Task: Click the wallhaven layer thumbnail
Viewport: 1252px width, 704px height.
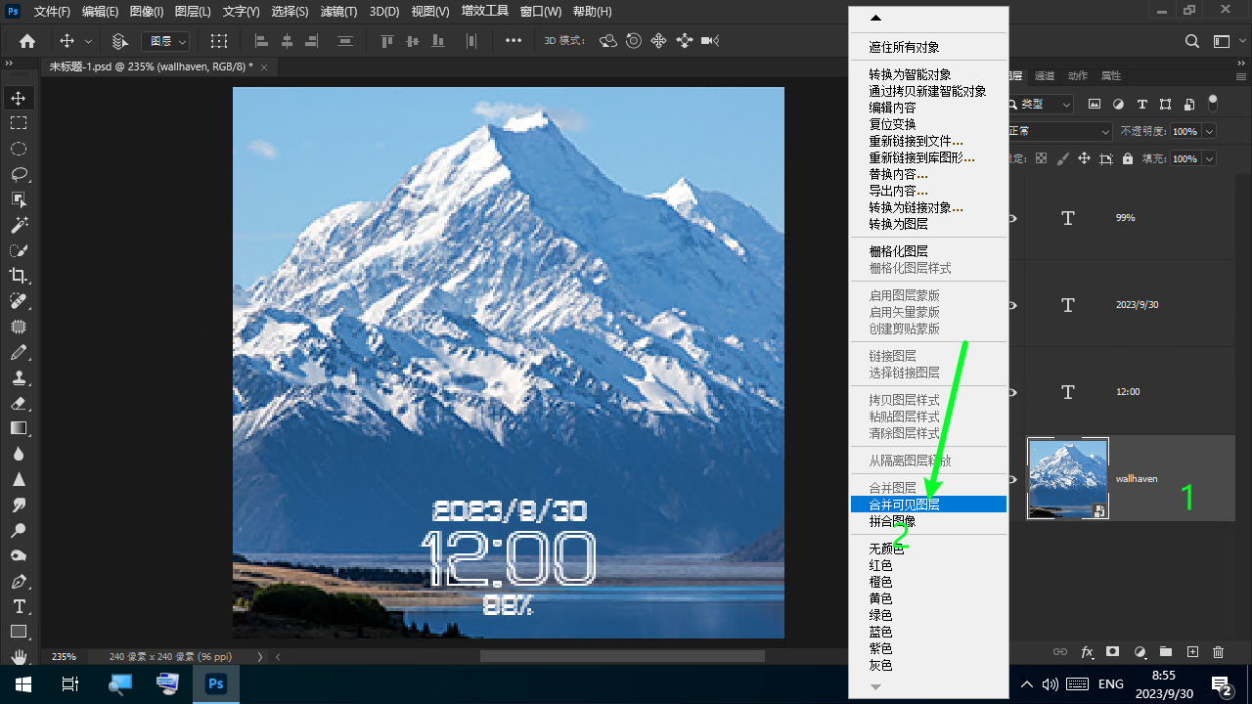Action: coord(1067,478)
